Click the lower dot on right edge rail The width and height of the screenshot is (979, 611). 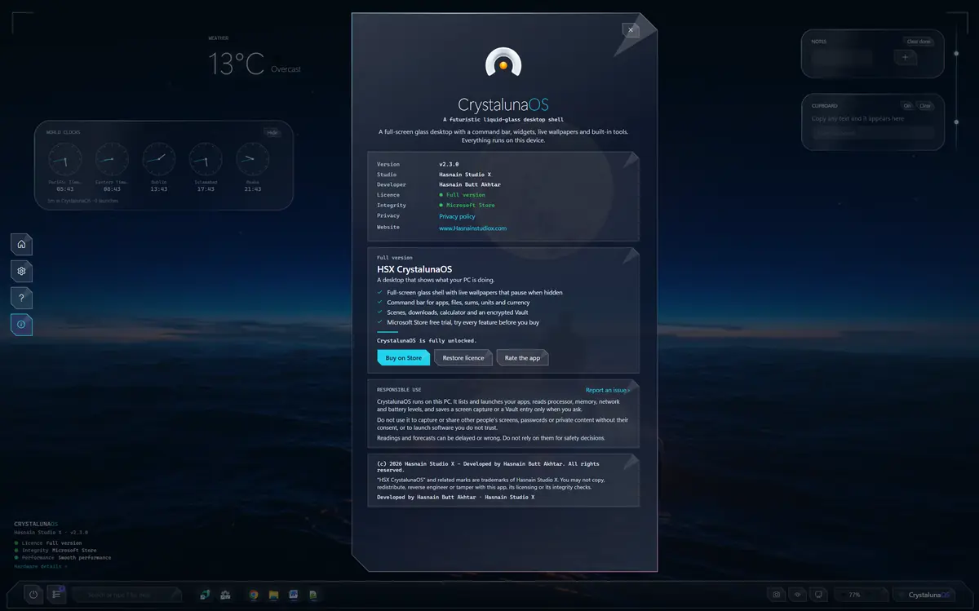click(x=956, y=123)
